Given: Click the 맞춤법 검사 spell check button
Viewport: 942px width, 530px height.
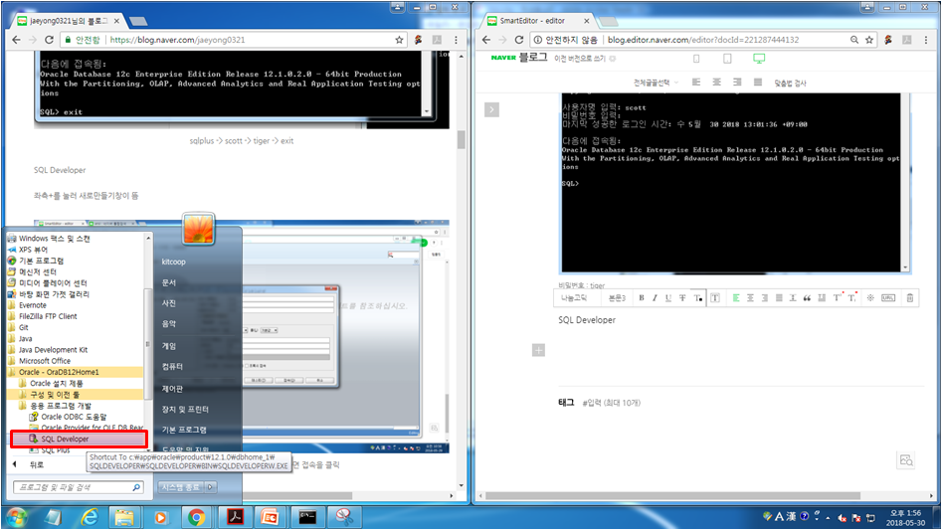Looking at the screenshot, I should [790, 83].
